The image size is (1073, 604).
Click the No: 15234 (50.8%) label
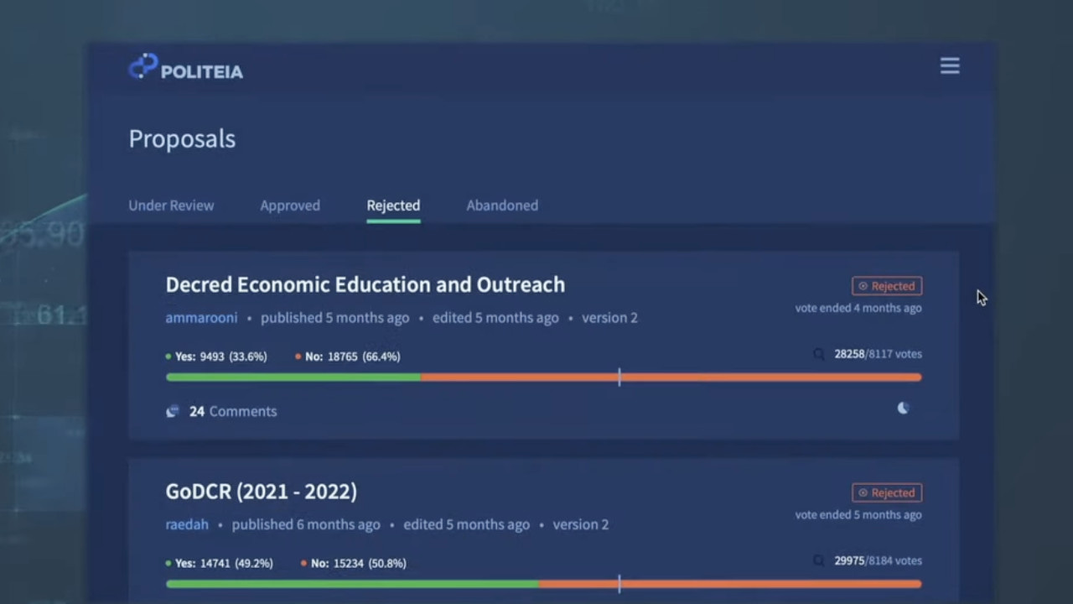click(x=354, y=563)
